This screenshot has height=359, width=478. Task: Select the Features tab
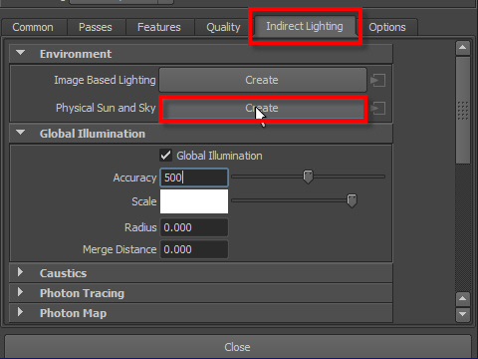159,27
